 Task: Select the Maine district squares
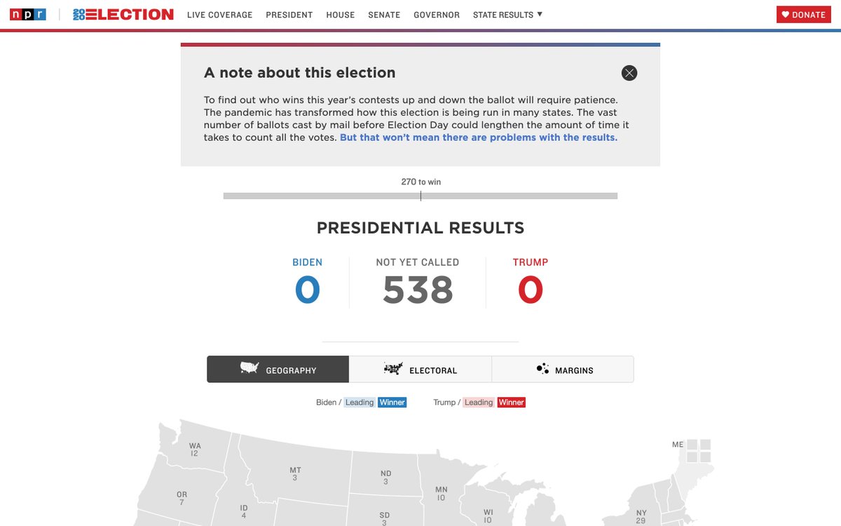click(699, 451)
